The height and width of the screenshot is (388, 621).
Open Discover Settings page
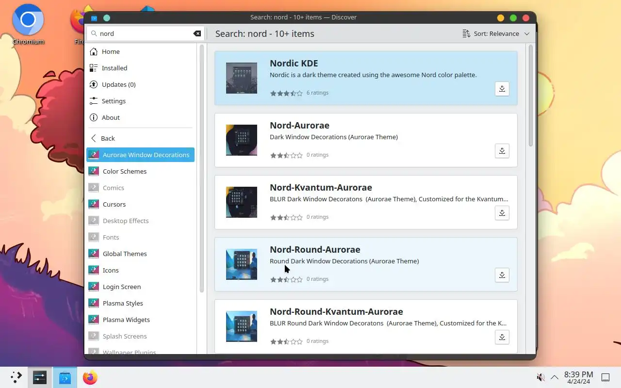pyautogui.click(x=141, y=101)
